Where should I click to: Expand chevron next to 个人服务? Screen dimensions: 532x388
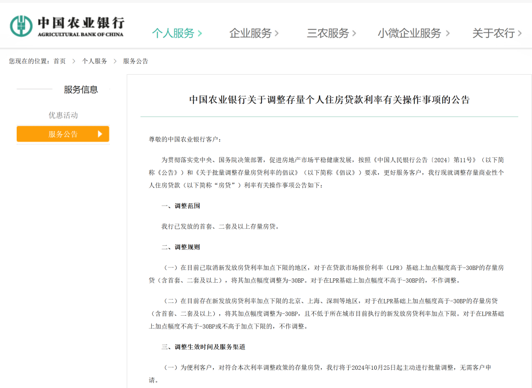(200, 33)
